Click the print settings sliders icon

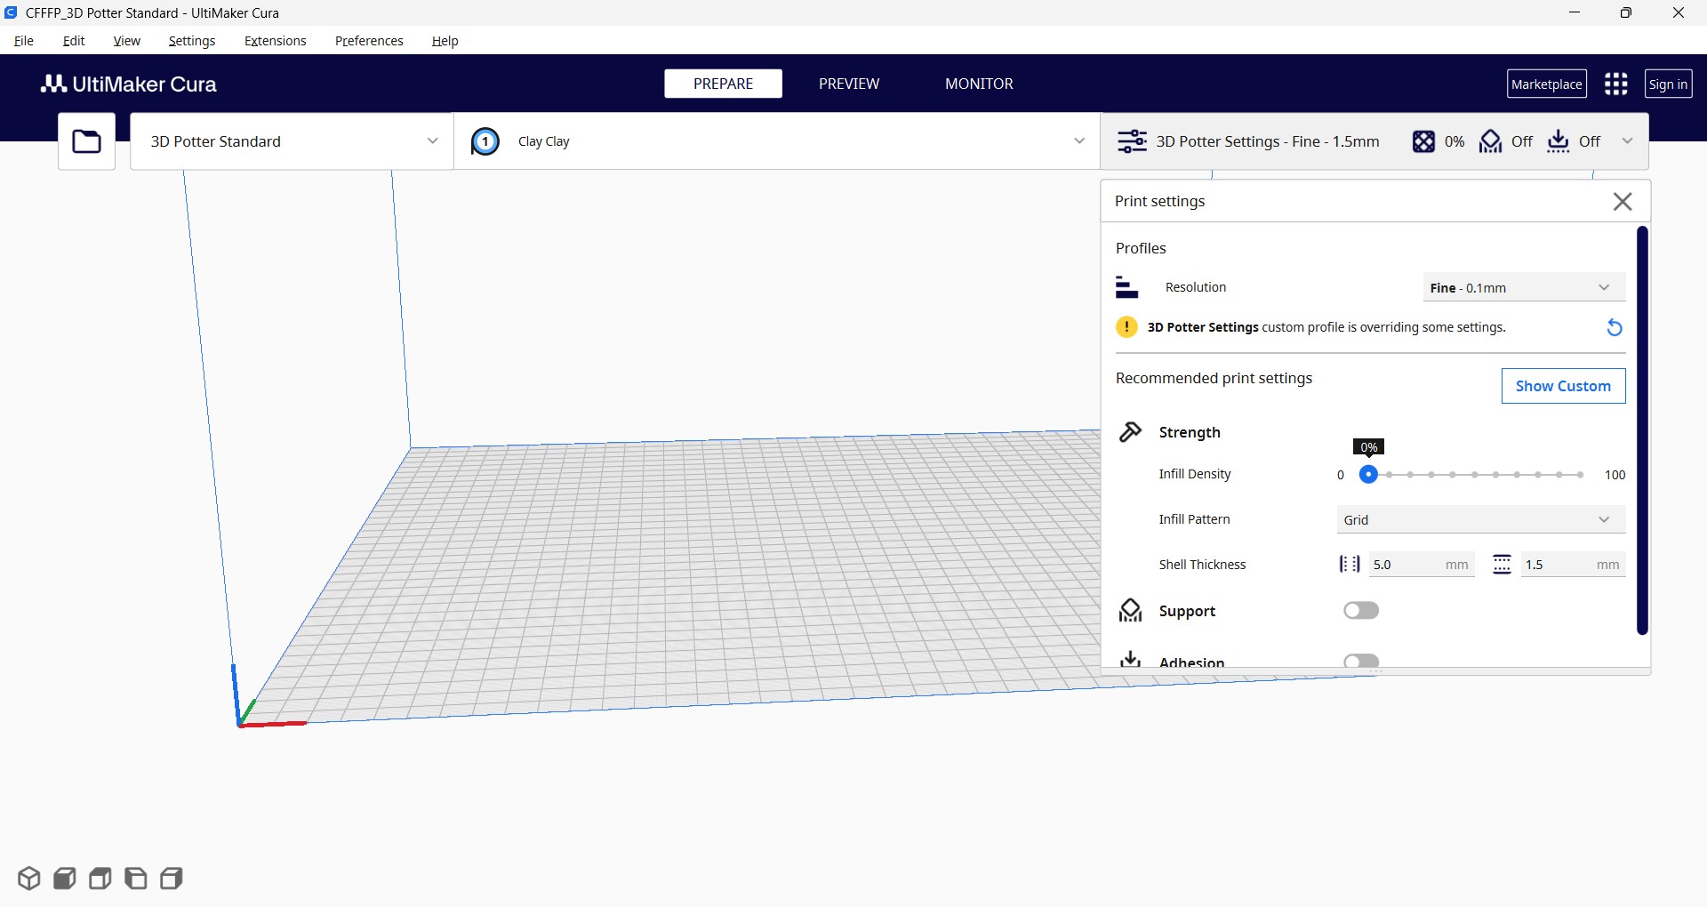[x=1132, y=141]
